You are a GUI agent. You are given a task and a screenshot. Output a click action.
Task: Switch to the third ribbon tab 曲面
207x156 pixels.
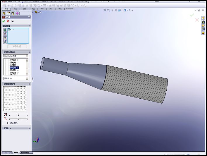24,9
